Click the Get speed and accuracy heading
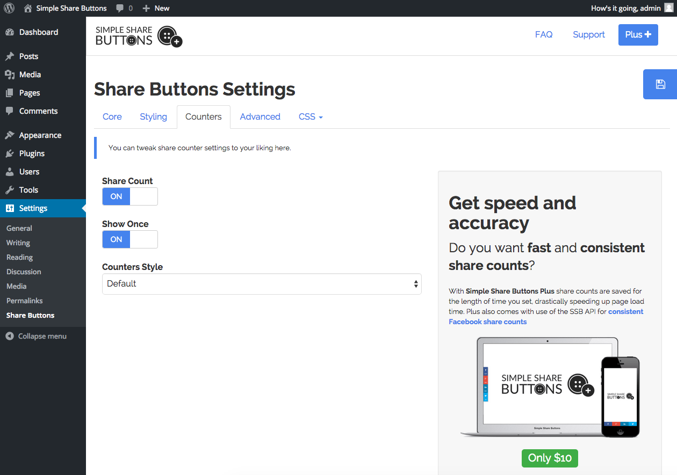Viewport: 677px width, 475px height. tap(513, 213)
